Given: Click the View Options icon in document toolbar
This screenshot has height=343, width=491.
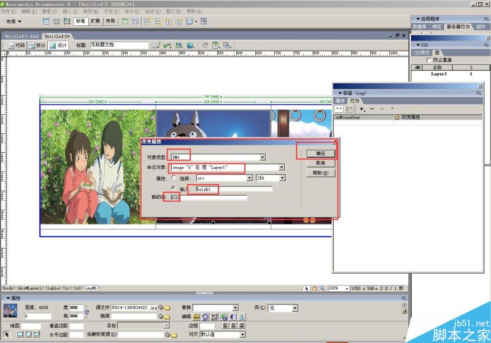Looking at the screenshot, I should (216, 45).
